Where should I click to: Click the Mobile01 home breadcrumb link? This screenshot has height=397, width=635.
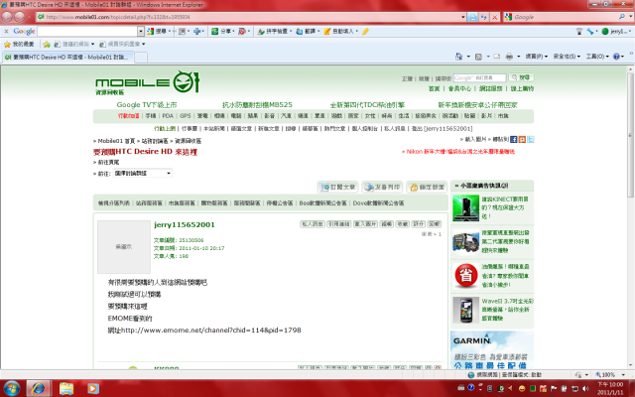[116, 141]
